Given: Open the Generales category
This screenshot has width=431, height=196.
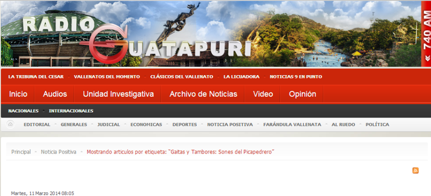Looking at the screenshot, I should click(x=74, y=125).
